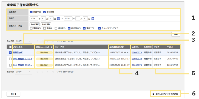The width and height of the screenshot is (199, 99).
Task: Uncheck the 再送信待ち status checkbox
Action: tap(69, 28)
